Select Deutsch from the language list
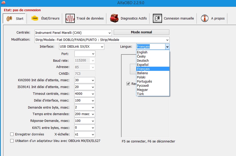The image size is (236, 156). [x=143, y=61]
